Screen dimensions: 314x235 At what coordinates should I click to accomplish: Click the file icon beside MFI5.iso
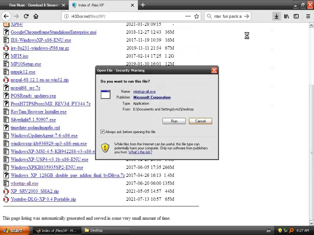pyautogui.click(x=6, y=56)
